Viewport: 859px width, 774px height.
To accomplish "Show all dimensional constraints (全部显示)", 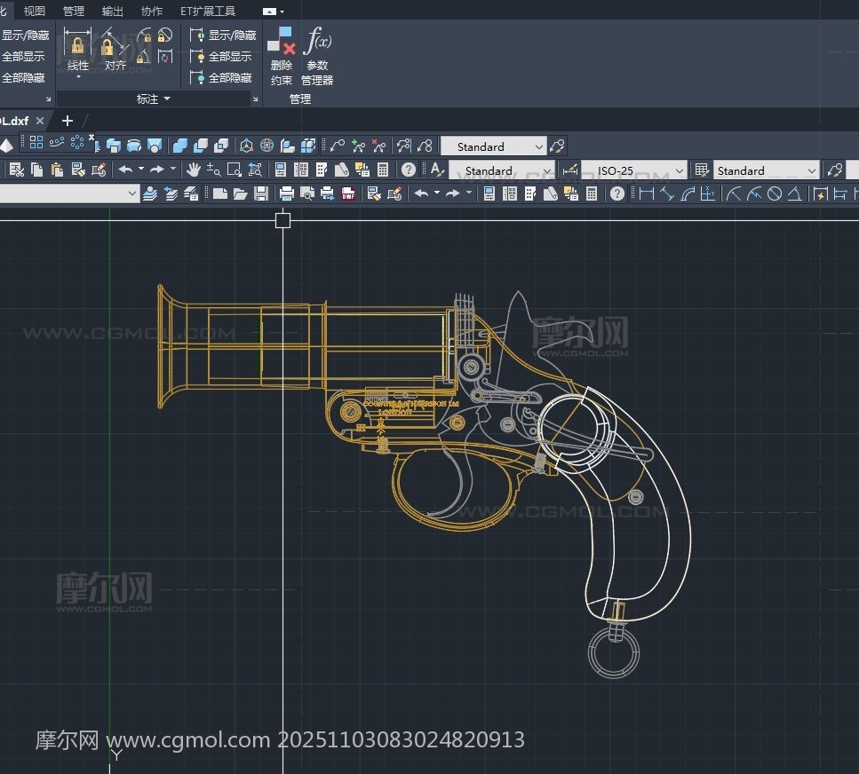I will tap(223, 56).
